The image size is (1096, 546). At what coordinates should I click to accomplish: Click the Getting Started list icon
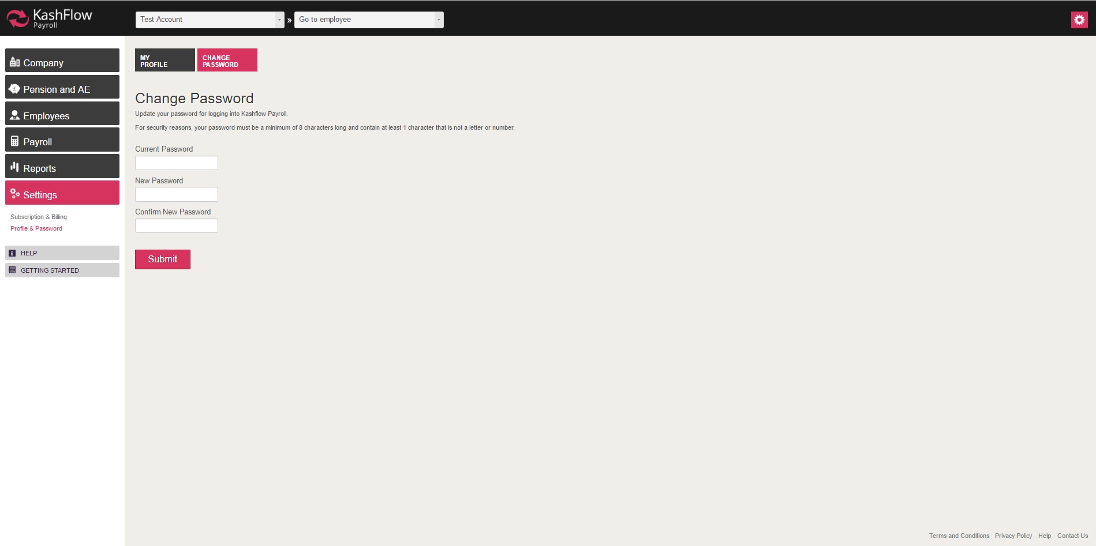[12, 270]
